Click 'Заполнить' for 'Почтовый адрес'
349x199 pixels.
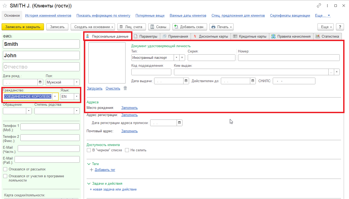point(129,131)
